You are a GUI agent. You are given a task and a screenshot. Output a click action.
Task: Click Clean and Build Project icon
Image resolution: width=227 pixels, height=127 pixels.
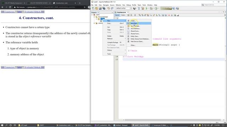tap(143, 8)
